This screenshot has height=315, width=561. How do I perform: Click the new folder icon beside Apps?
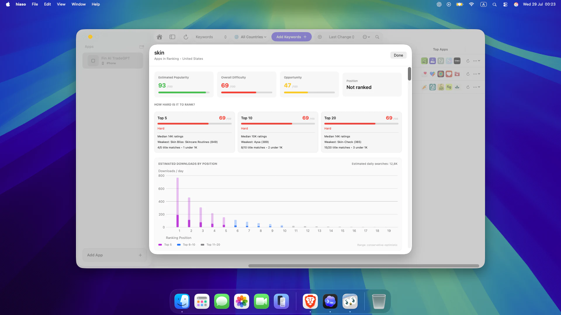(x=142, y=47)
